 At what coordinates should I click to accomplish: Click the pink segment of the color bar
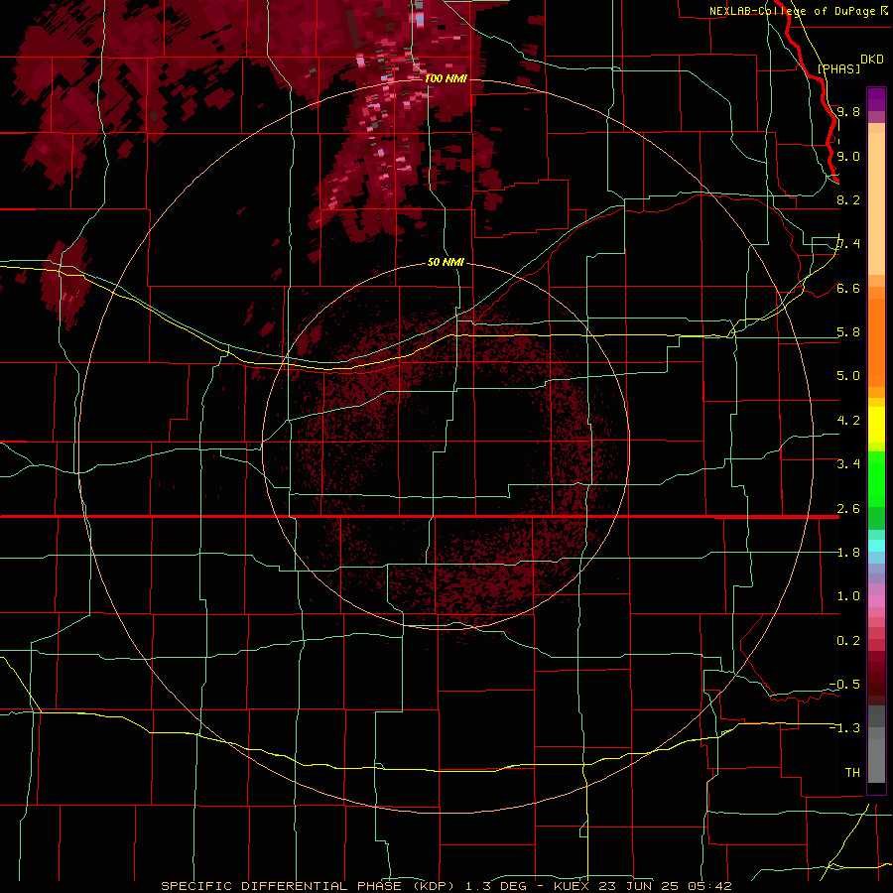[876, 601]
